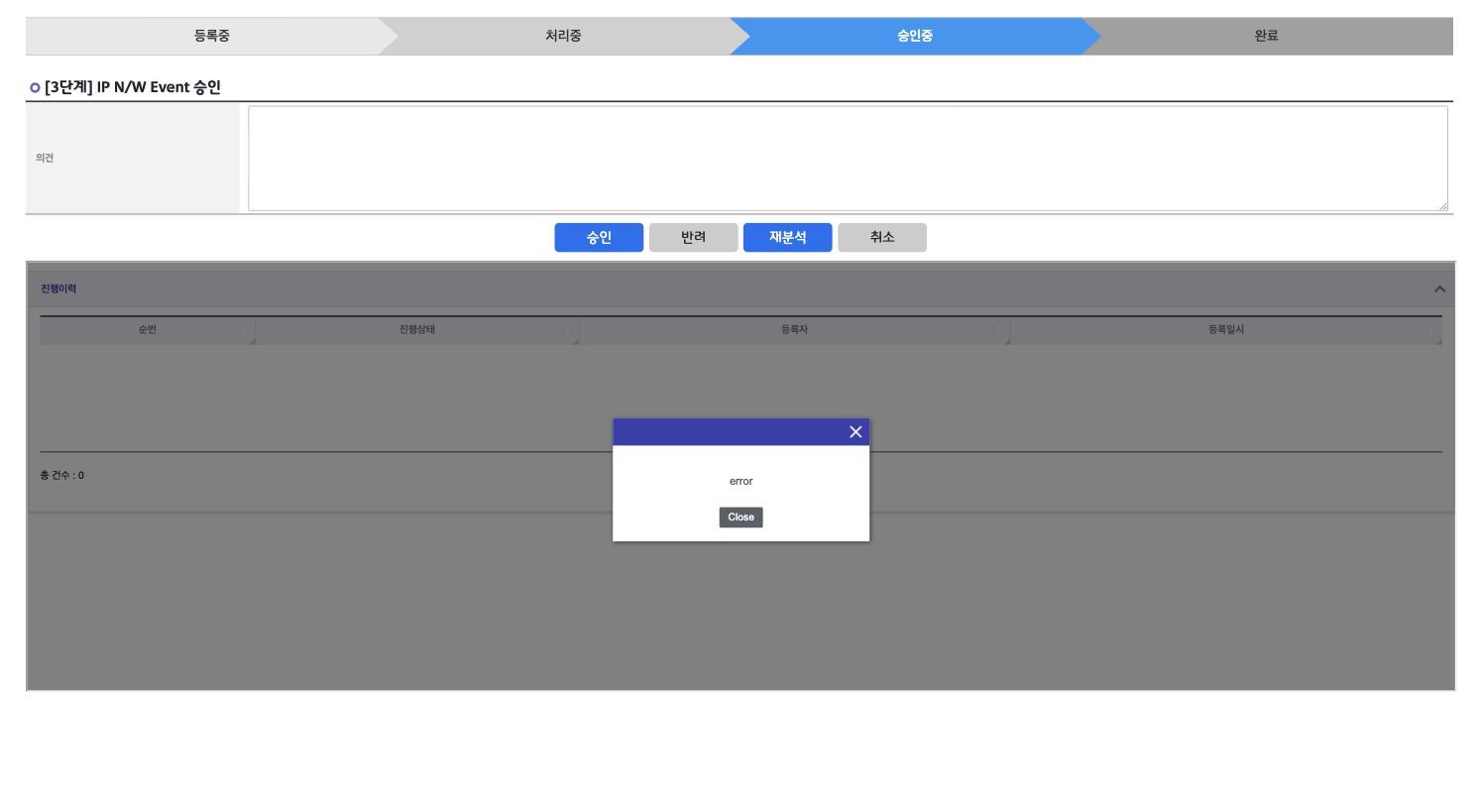This screenshot has height=805, width=1479.
Task: Sort by the 진행상태 column header
Action: tap(416, 331)
